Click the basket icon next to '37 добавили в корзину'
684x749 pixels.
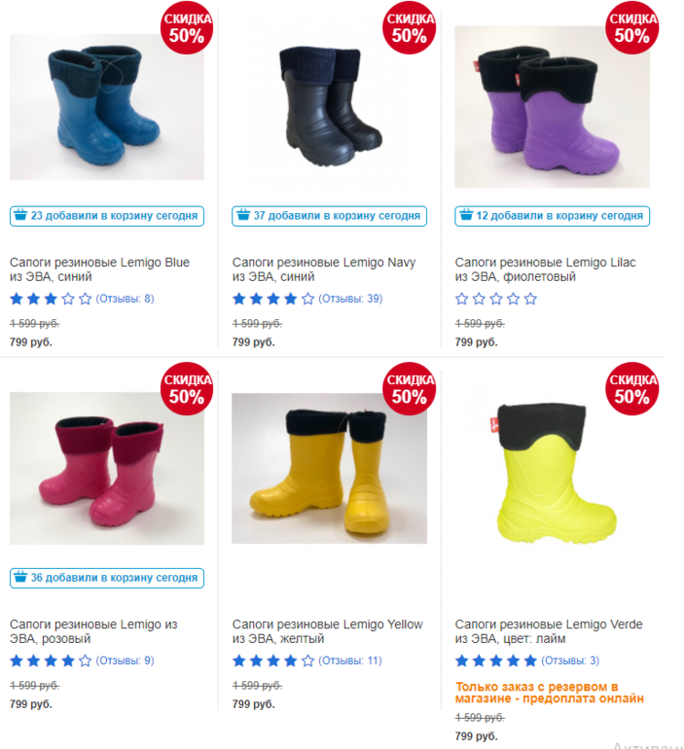click(243, 215)
